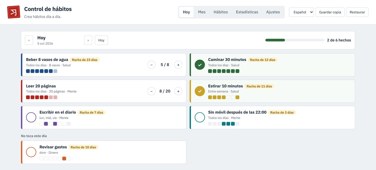Click the Racha de 10 días badge
Viewport: 376px width, 170px height.
pos(83,147)
